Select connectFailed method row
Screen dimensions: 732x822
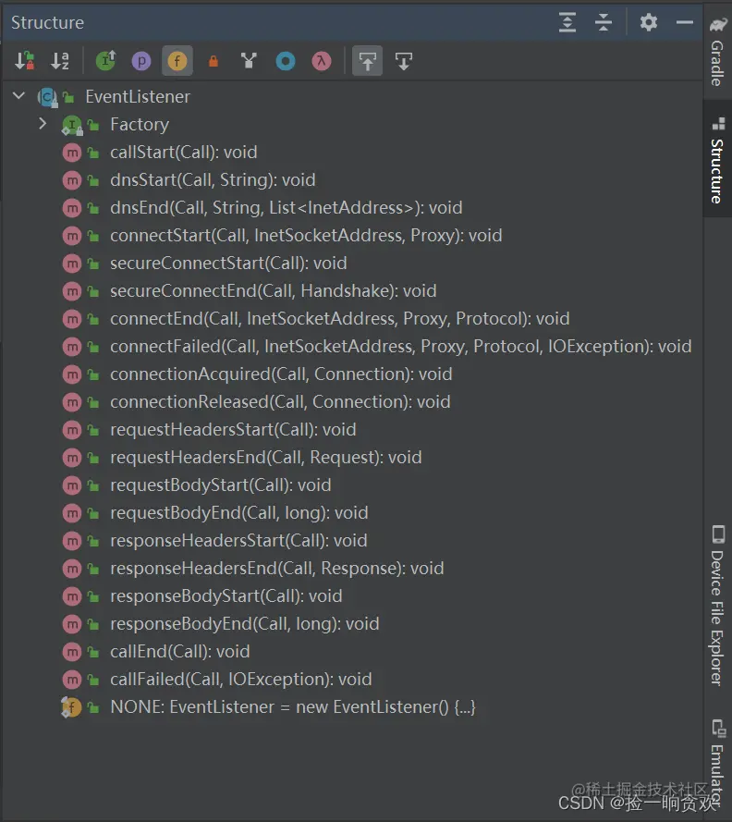click(401, 347)
